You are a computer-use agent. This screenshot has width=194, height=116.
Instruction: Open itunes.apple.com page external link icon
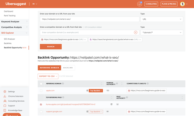click(111, 104)
